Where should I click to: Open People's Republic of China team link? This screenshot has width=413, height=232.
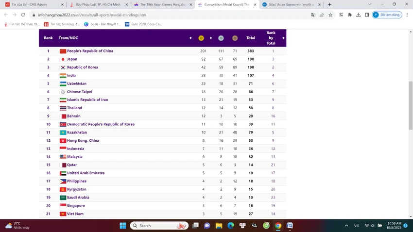(x=90, y=51)
